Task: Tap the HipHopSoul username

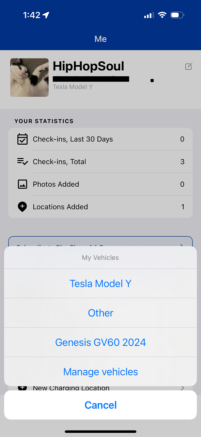Action: pyautogui.click(x=89, y=66)
